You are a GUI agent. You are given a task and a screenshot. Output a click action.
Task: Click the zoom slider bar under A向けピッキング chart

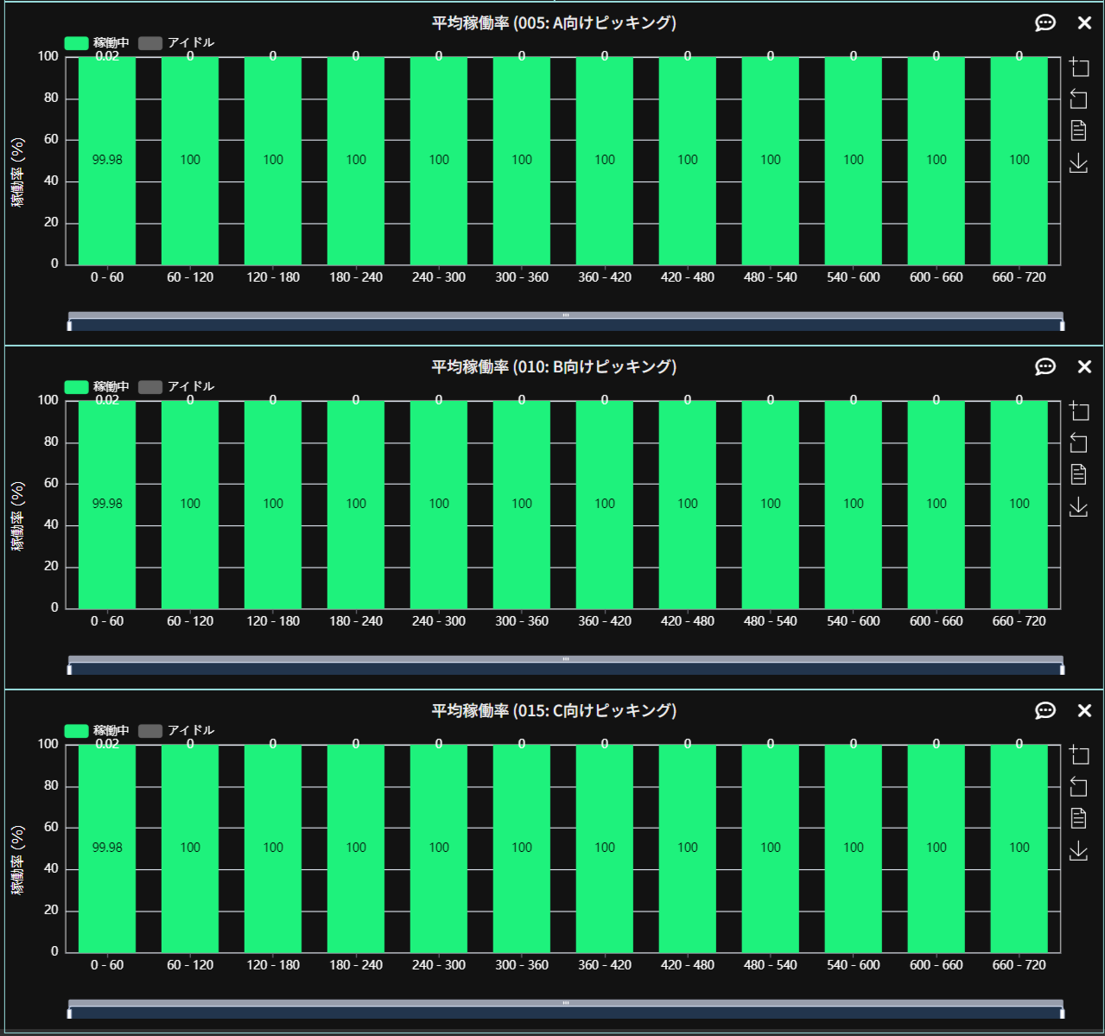pos(565,325)
